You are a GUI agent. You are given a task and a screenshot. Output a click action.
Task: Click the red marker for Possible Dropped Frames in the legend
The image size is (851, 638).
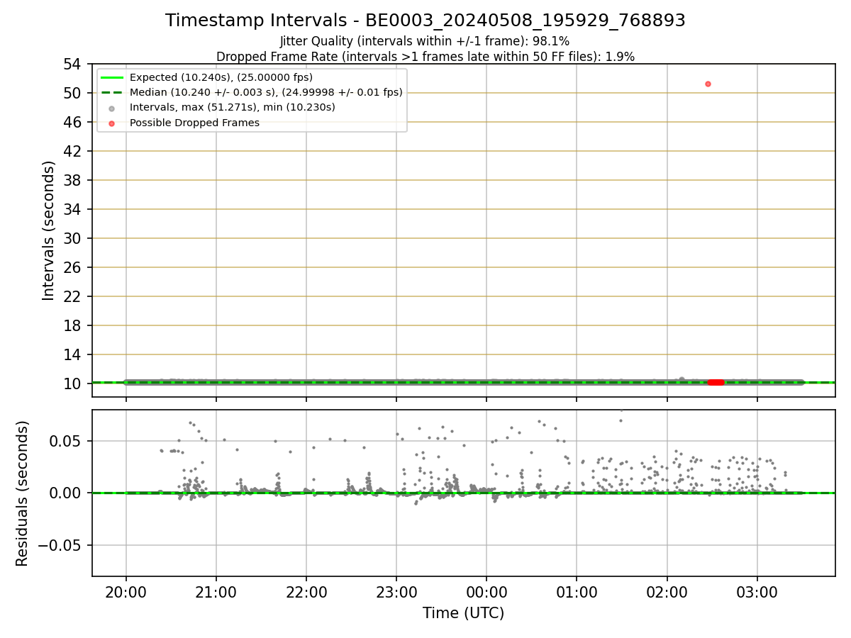tap(112, 123)
